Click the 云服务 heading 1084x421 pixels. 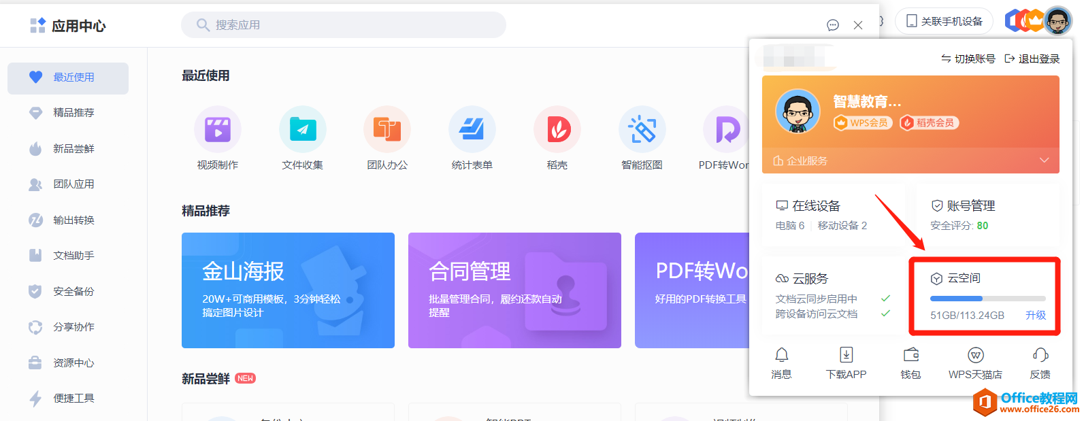coord(802,279)
